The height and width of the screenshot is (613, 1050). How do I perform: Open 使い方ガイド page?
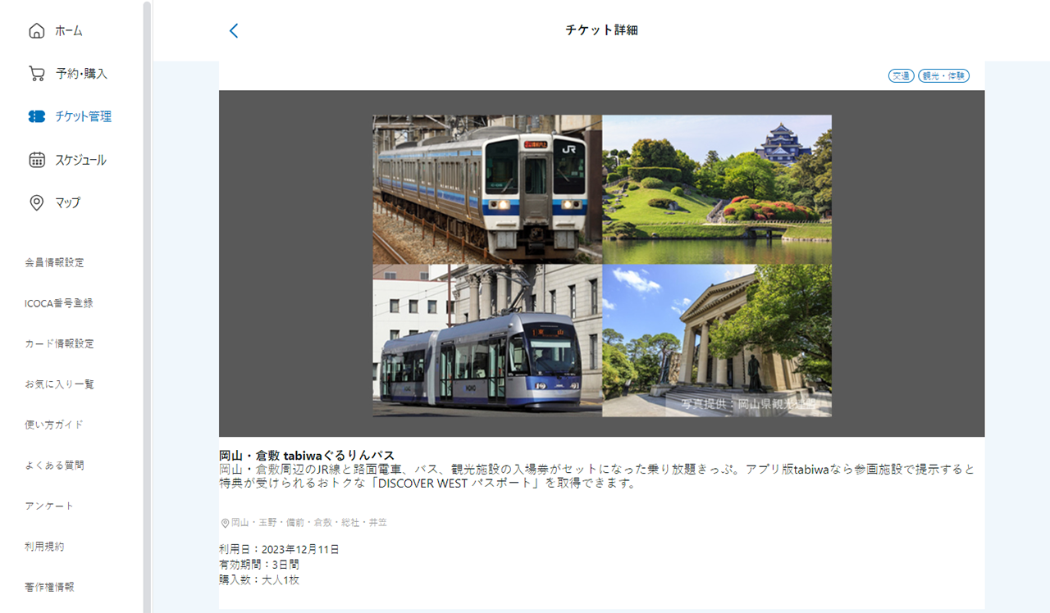point(54,425)
